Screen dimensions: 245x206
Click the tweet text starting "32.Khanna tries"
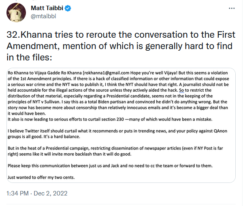pyautogui.click(x=121, y=46)
